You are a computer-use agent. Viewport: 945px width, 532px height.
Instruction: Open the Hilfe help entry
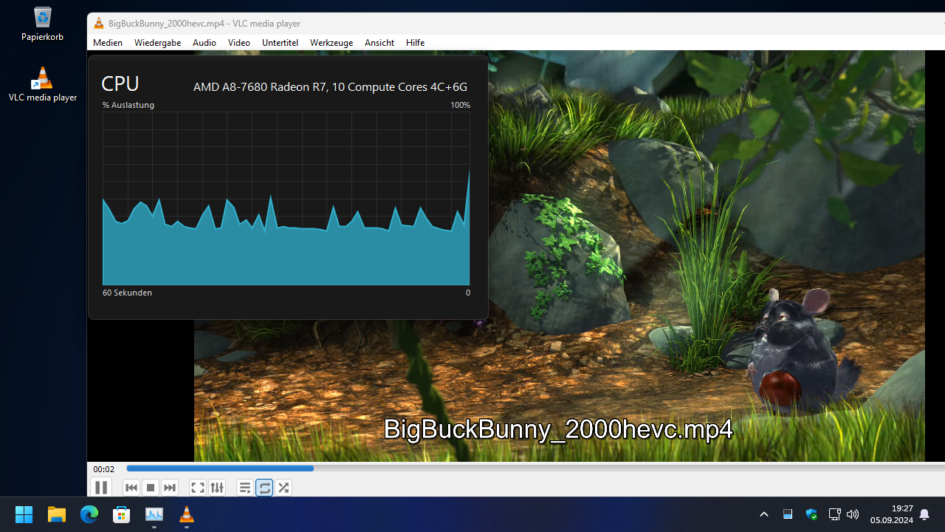click(415, 42)
